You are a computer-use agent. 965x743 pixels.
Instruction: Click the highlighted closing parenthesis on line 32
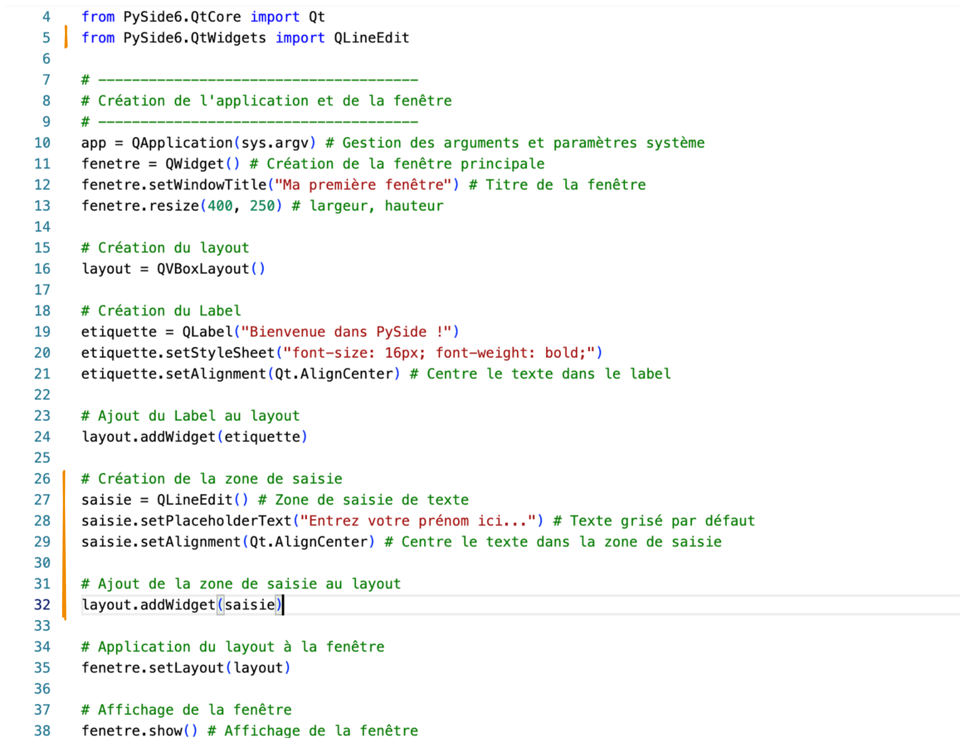(x=278, y=604)
